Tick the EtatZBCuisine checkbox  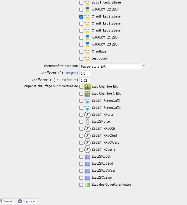click(81, 178)
